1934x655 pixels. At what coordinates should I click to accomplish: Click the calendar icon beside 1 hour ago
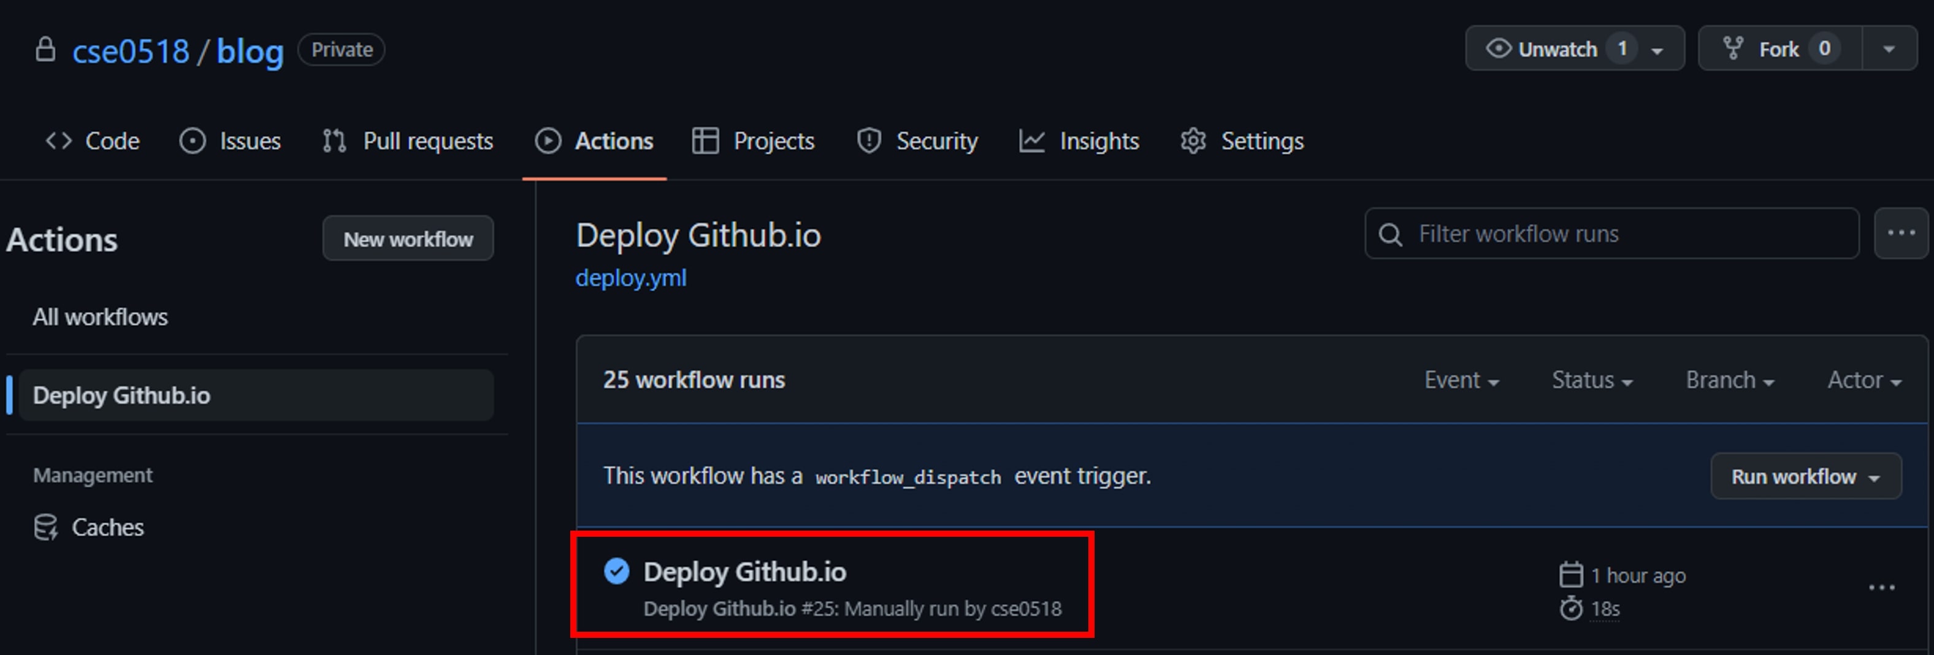click(x=1572, y=575)
